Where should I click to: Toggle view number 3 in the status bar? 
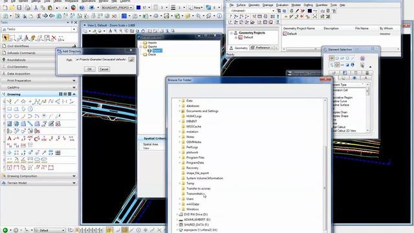84,230
